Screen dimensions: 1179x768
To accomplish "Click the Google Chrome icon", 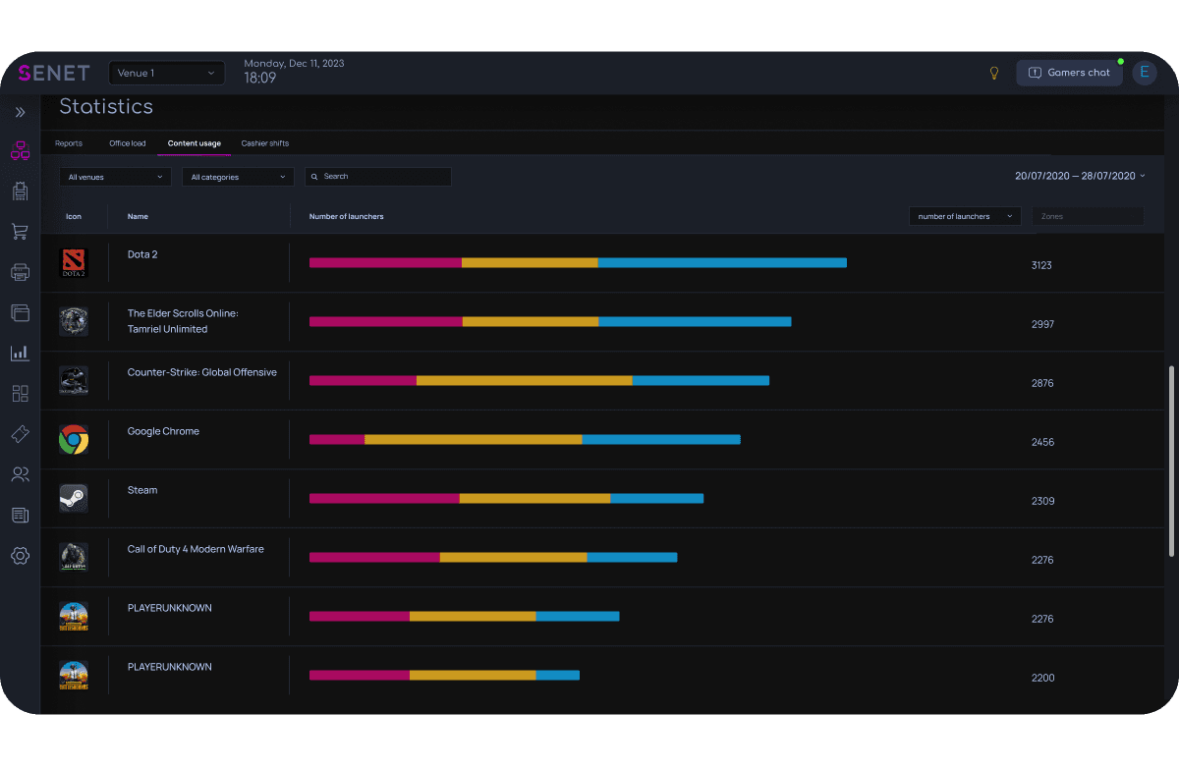I will (x=74, y=439).
